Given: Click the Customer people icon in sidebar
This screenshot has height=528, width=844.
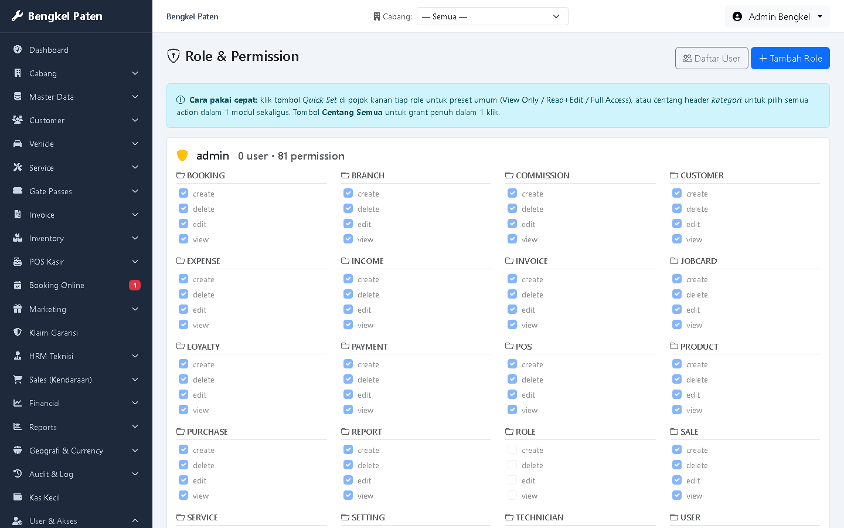Looking at the screenshot, I should point(18,120).
